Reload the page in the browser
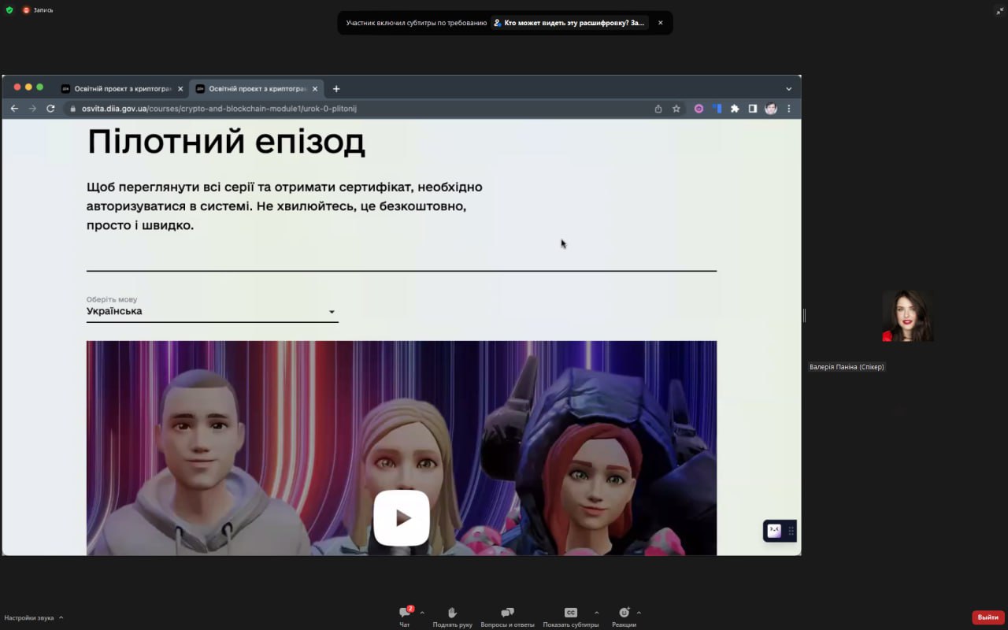This screenshot has height=630, width=1008. coord(50,109)
